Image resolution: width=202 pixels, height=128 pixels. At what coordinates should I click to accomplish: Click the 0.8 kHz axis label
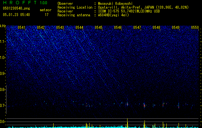3,90
